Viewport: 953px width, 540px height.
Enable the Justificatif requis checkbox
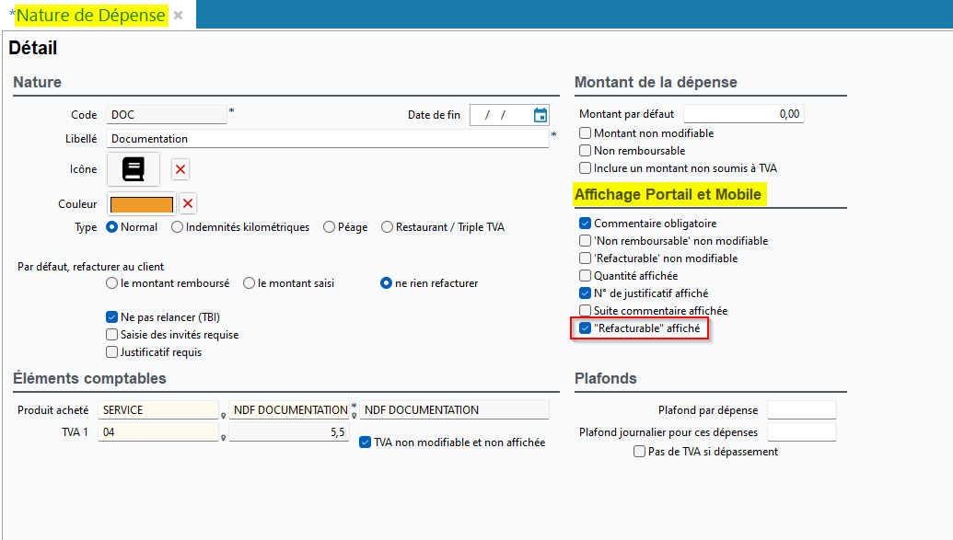click(x=112, y=352)
